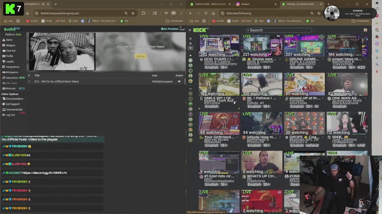
Task: Open IRL Pattaya stream with 100 watching
Action: pyautogui.click(x=262, y=84)
